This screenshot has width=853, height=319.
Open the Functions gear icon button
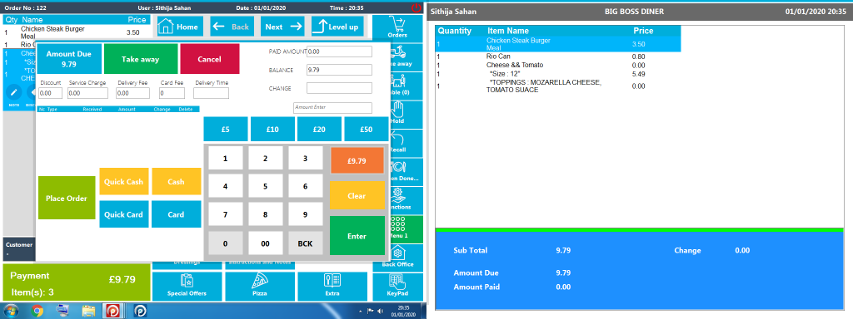[x=407, y=199]
